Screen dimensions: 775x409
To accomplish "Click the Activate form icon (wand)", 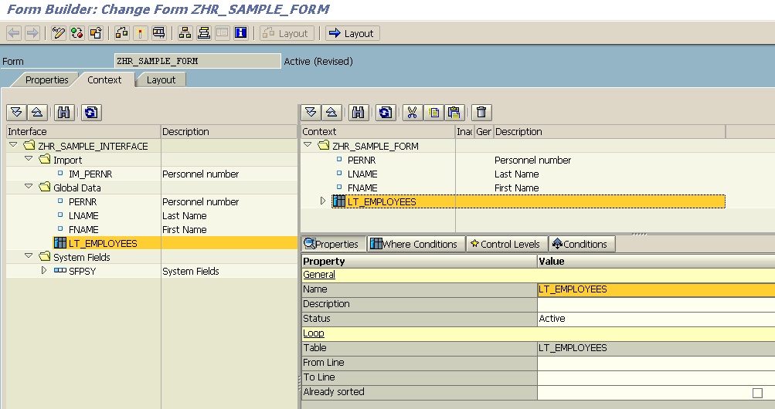I will pyautogui.click(x=140, y=33).
